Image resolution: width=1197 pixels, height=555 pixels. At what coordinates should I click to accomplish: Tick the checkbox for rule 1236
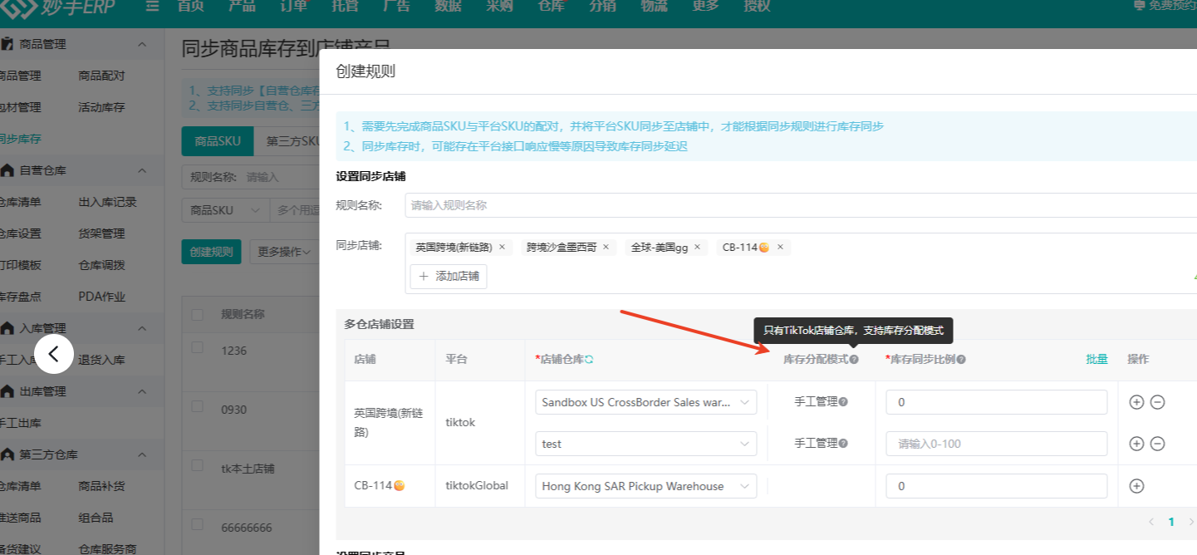point(198,346)
